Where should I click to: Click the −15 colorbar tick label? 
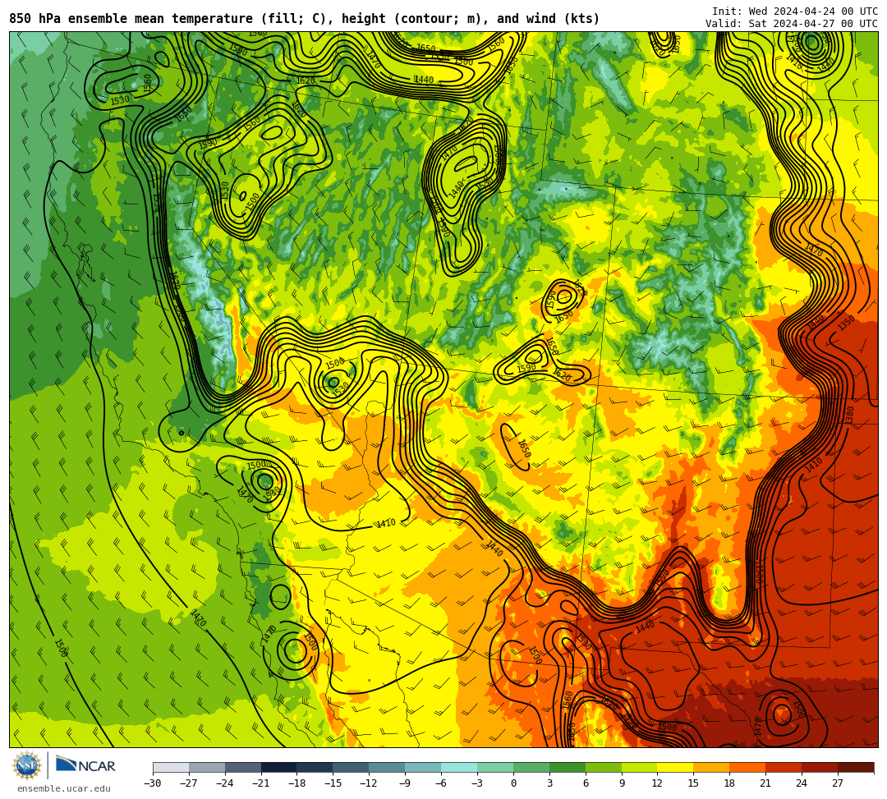(x=333, y=783)
